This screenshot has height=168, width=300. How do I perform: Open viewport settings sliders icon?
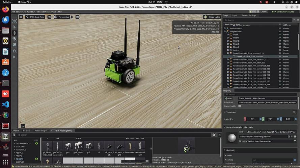coord(21,17)
